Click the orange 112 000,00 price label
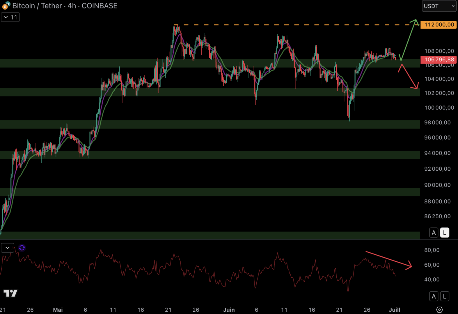This screenshot has height=314, width=458. point(439,25)
